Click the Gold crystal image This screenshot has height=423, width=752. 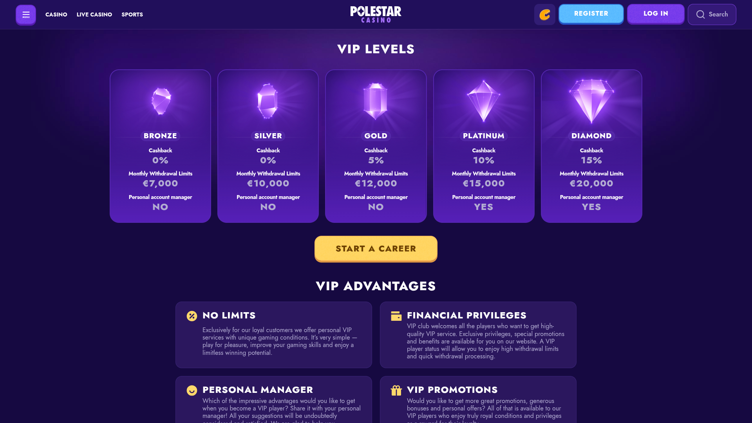[376, 101]
